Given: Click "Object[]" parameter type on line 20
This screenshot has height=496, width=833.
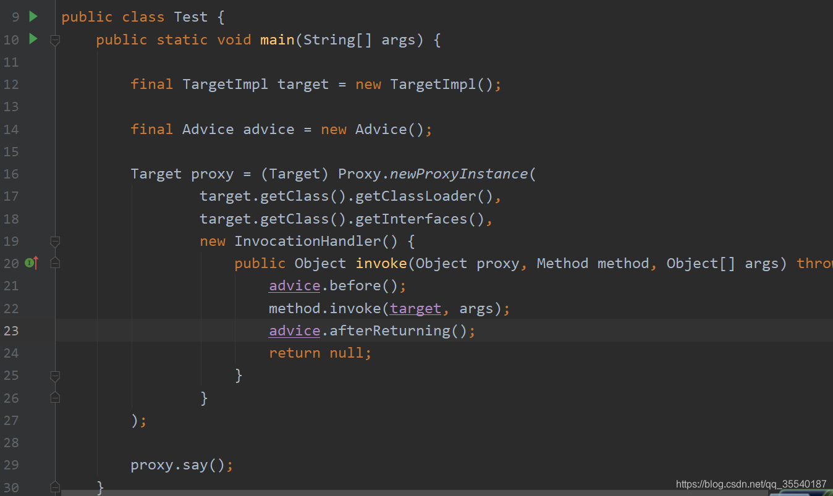Looking at the screenshot, I should 701,263.
